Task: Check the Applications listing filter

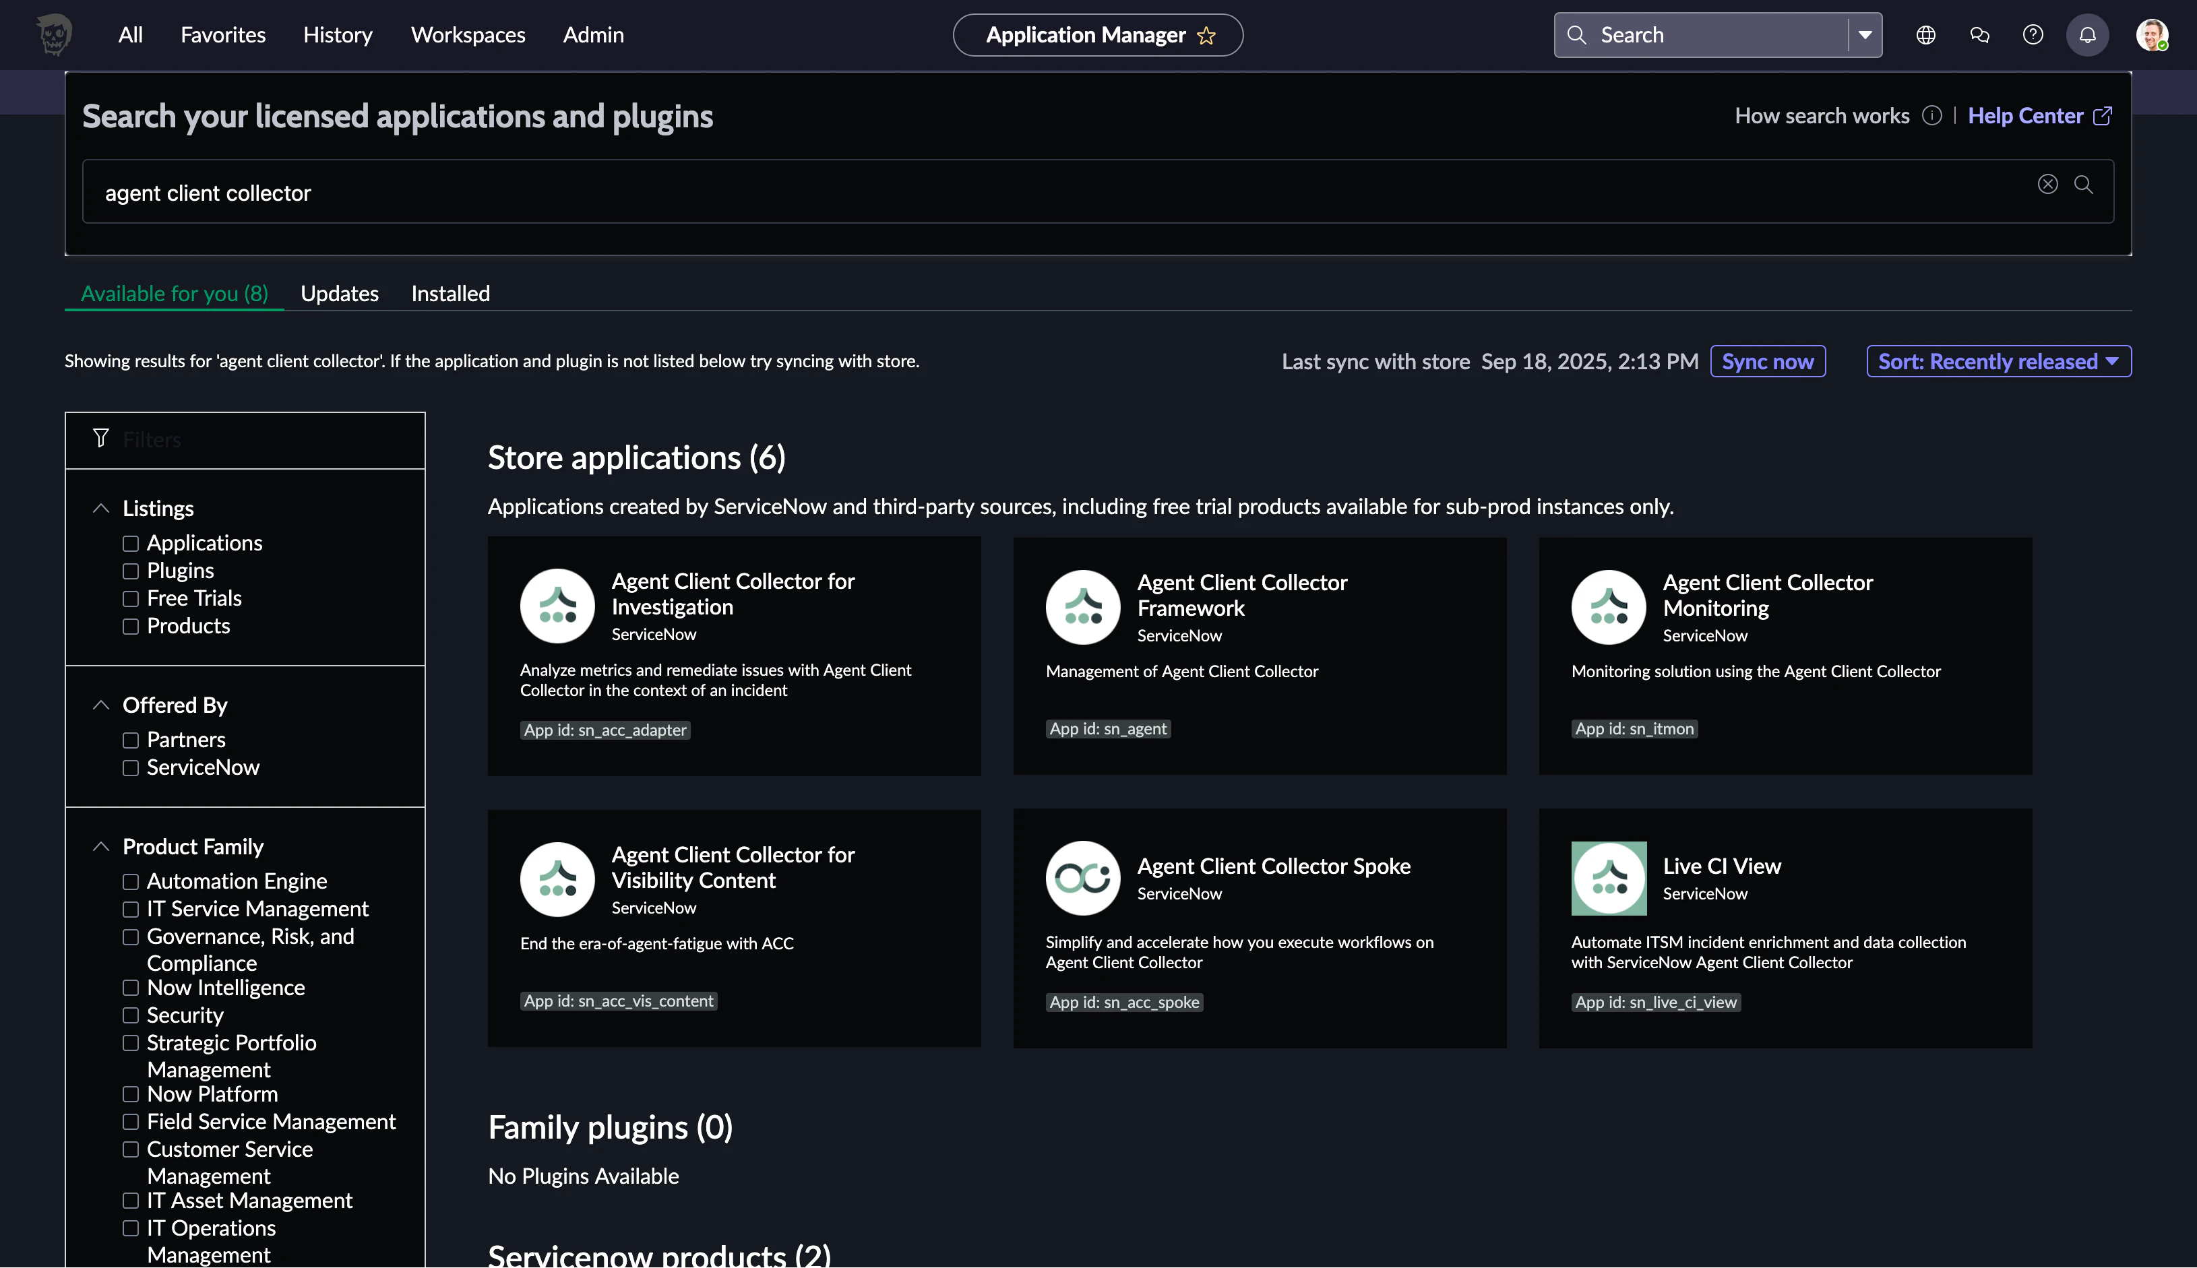Action: click(131, 544)
